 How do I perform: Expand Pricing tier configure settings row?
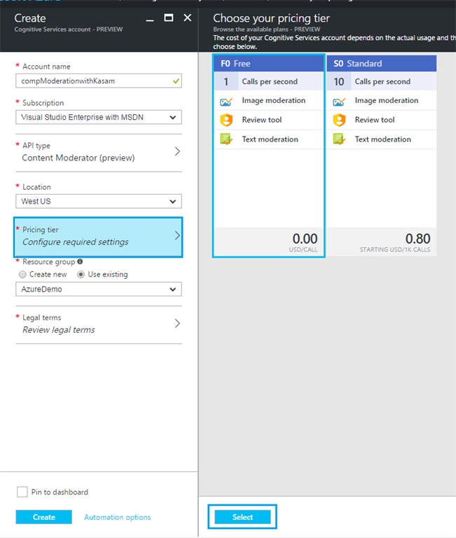[x=98, y=237]
